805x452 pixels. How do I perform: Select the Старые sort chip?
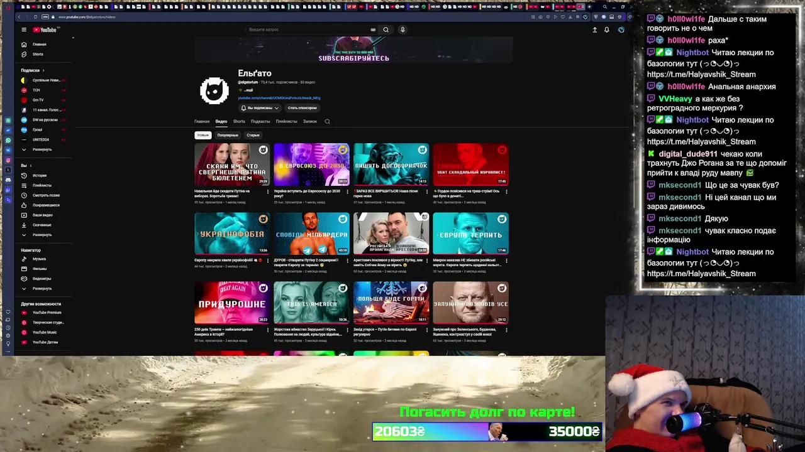(x=253, y=135)
